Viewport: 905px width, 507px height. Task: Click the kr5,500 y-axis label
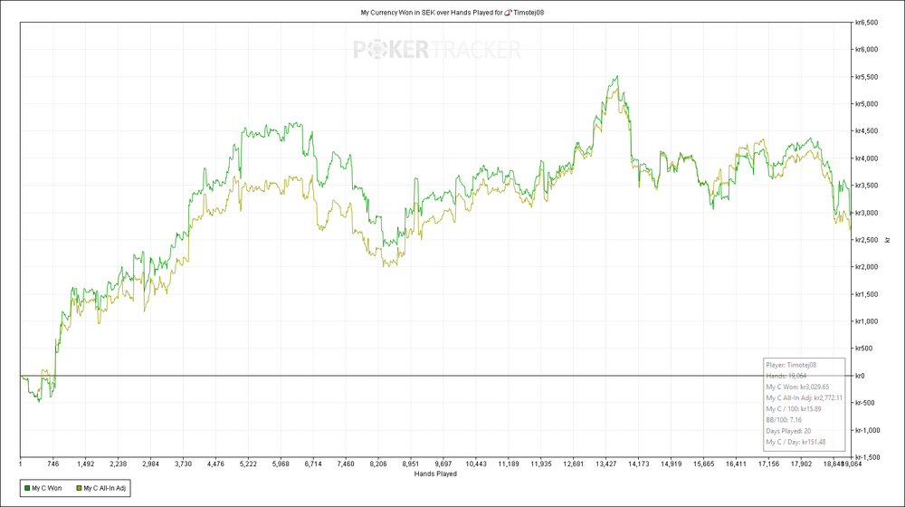coord(866,77)
